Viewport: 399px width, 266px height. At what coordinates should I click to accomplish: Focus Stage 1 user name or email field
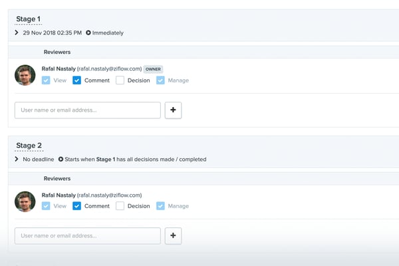[88, 110]
